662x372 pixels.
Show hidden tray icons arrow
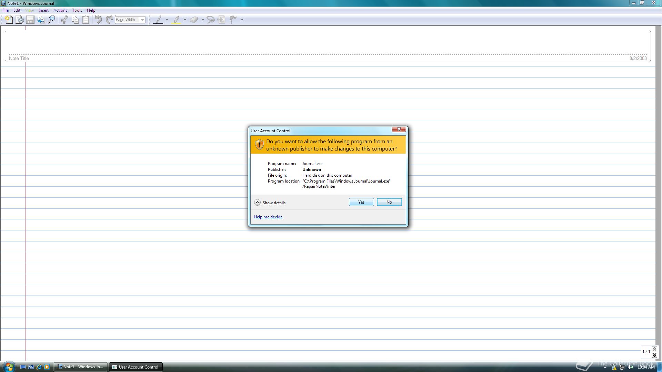(x=605, y=368)
